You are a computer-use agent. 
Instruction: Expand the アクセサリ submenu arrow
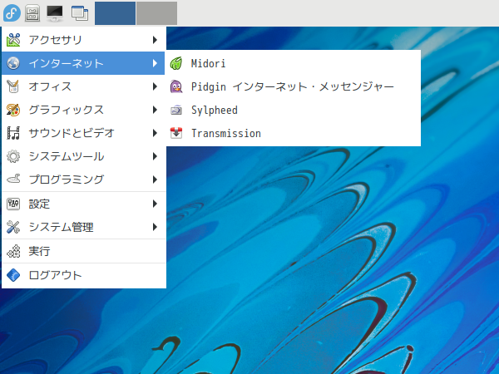click(x=155, y=40)
